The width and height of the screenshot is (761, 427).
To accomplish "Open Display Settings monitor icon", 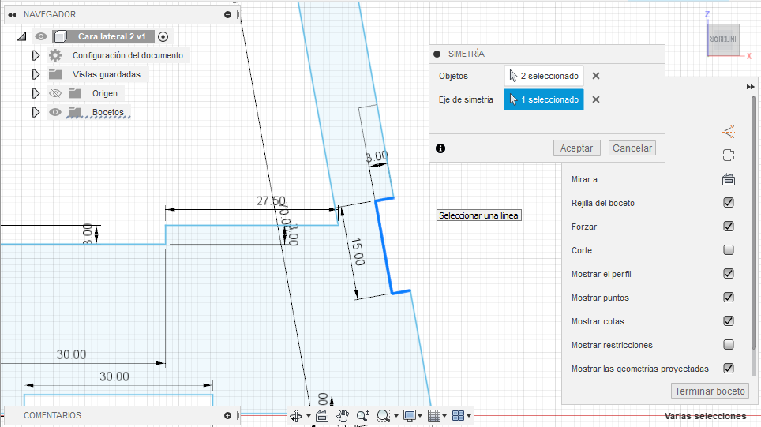I will pos(410,416).
